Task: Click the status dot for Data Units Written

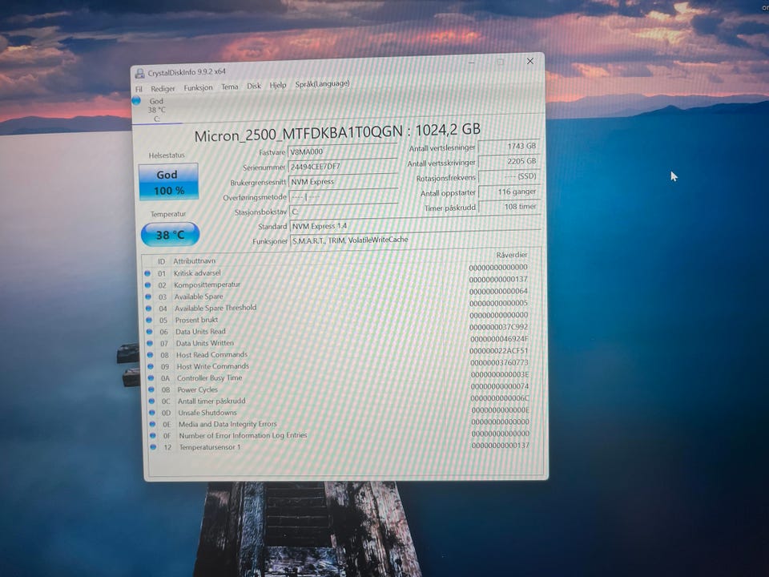Action: coord(150,343)
